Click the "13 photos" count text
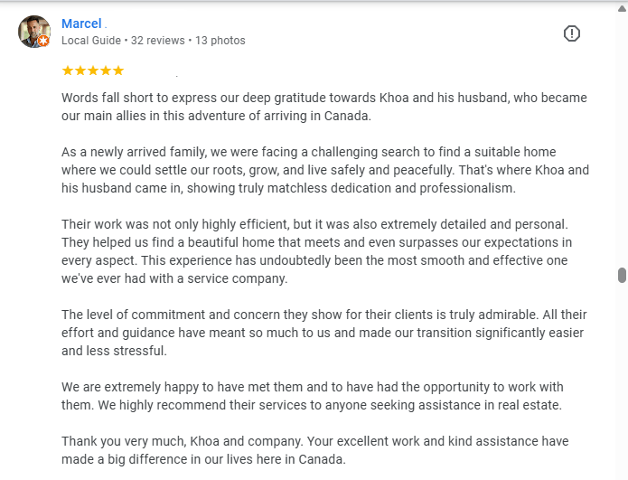The height and width of the screenshot is (480, 628). tap(220, 41)
